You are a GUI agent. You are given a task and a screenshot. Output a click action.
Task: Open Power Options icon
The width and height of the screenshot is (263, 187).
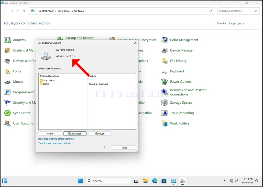pos(164,82)
